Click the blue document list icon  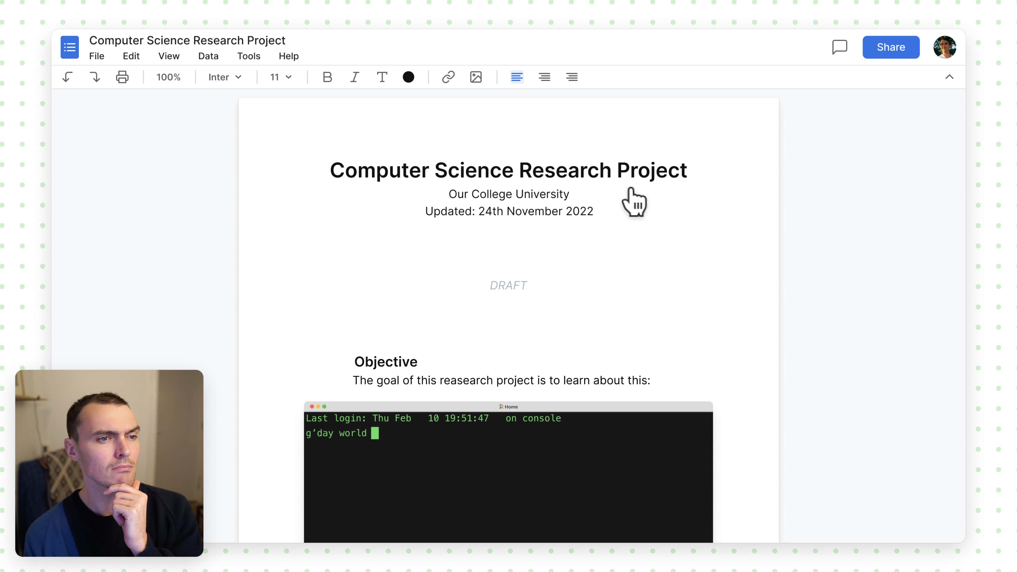70,47
